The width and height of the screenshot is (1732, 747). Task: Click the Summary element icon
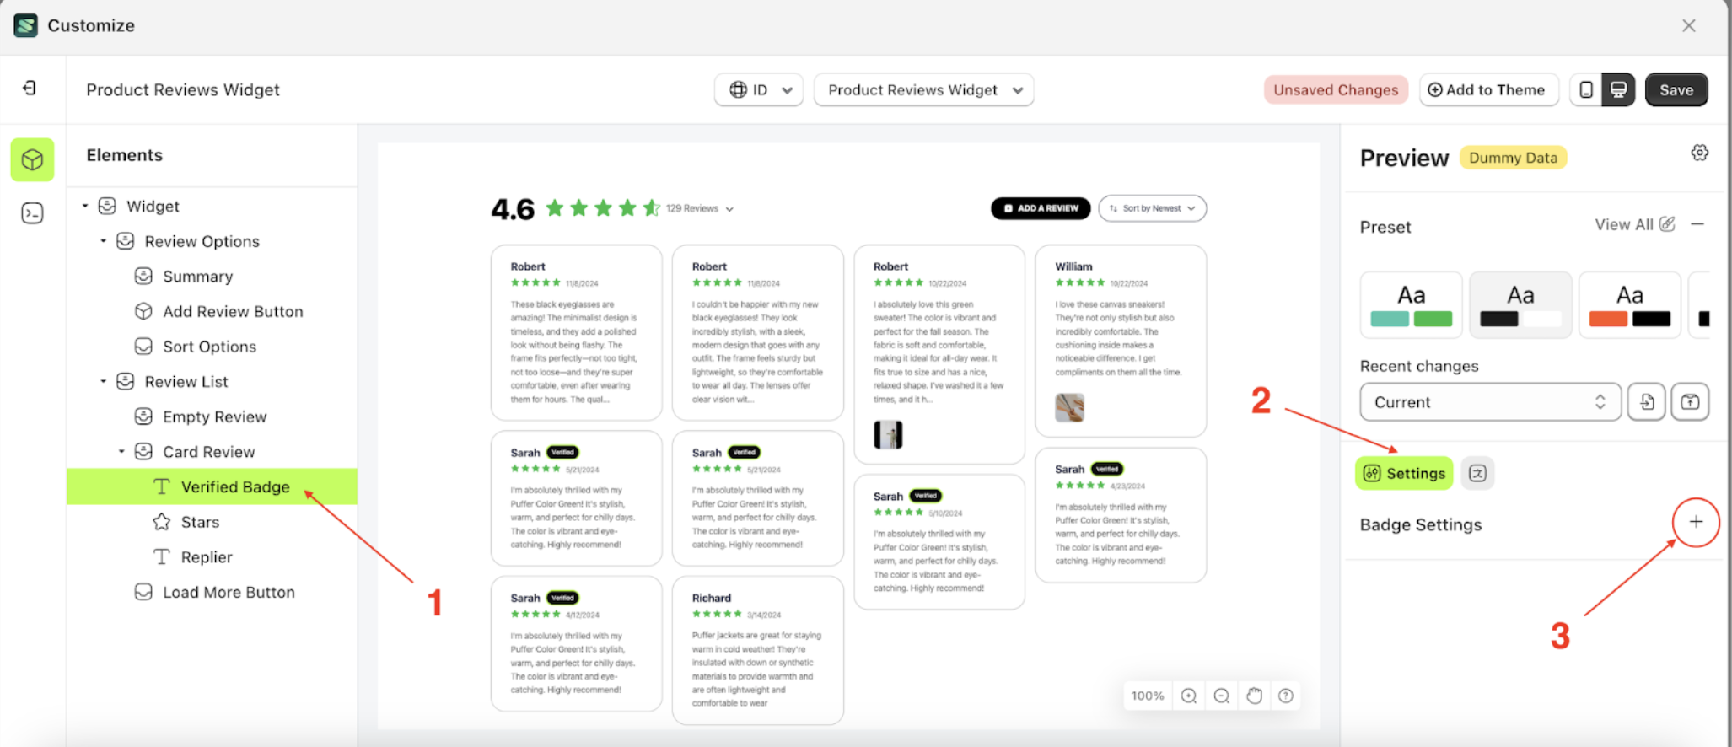[143, 276]
